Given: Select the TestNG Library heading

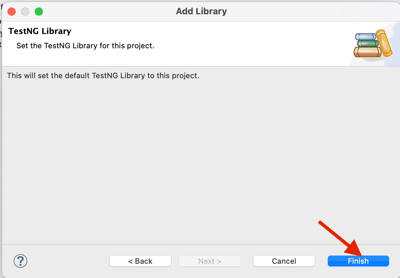Looking at the screenshot, I should [40, 31].
